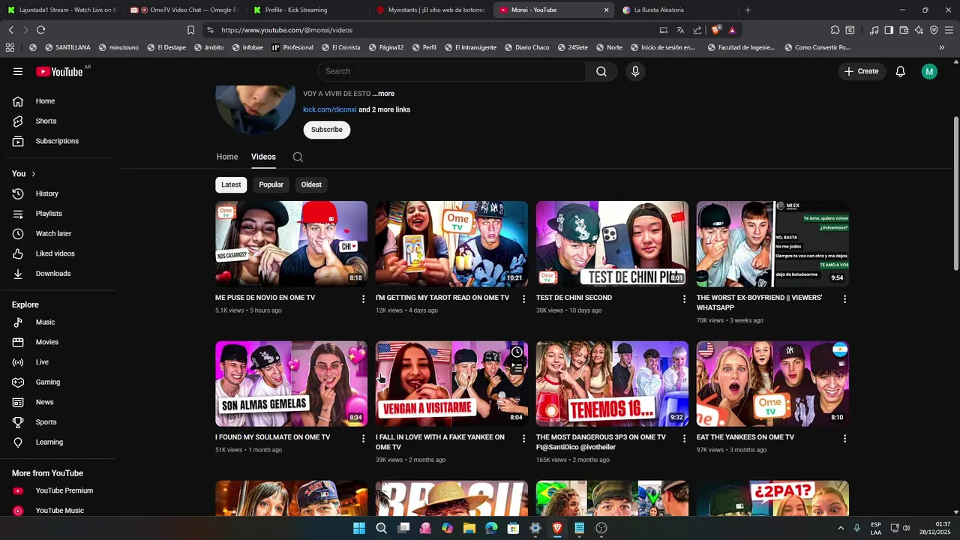Add FAKE YANKEE video to Watch later

click(x=517, y=352)
